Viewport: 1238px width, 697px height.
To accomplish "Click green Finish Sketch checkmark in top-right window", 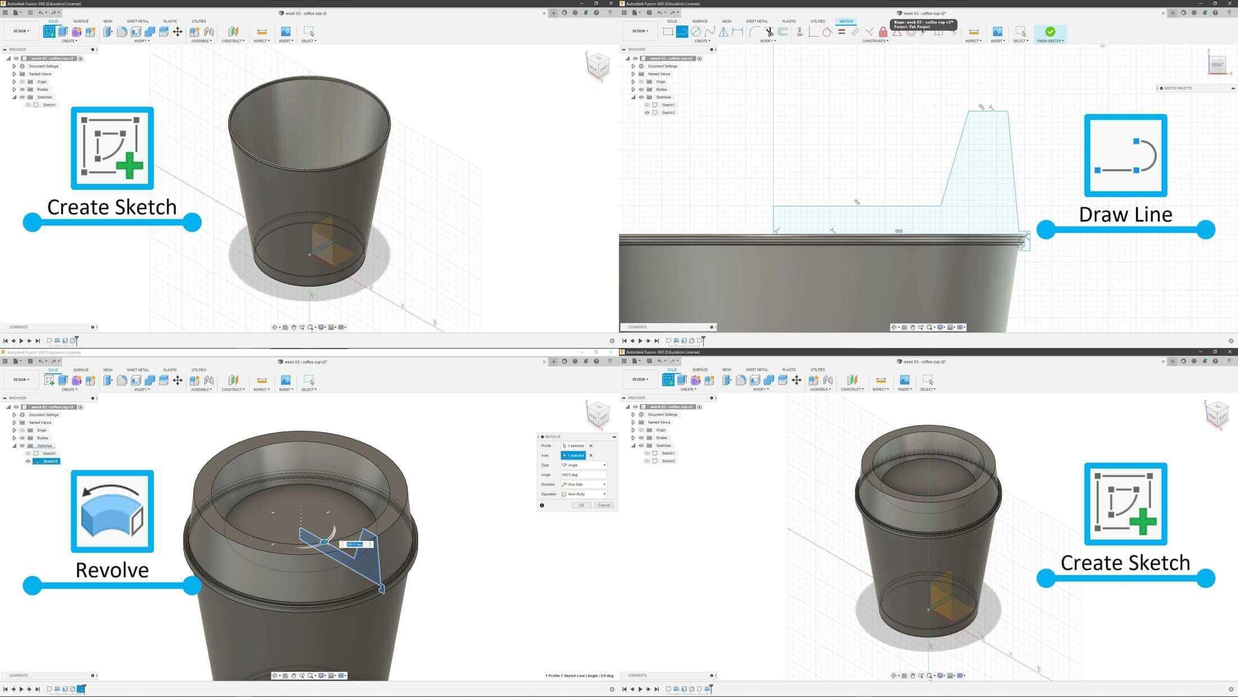I will pos(1050,32).
